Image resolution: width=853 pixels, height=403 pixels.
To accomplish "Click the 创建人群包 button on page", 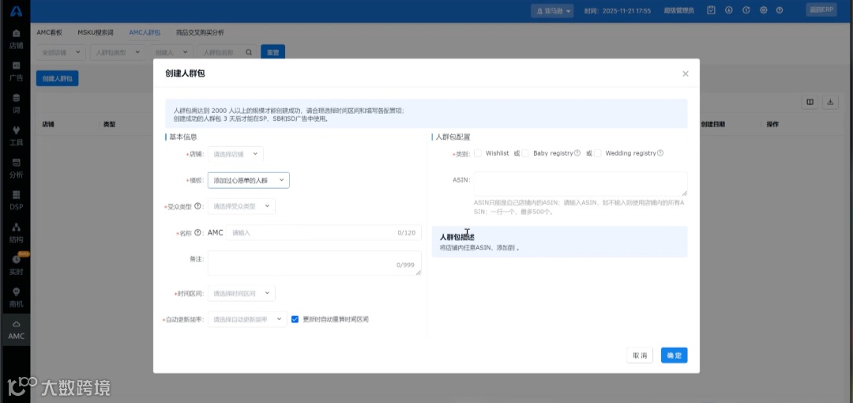I will tap(58, 78).
